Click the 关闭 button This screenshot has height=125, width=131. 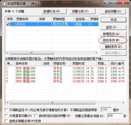tap(114, 20)
